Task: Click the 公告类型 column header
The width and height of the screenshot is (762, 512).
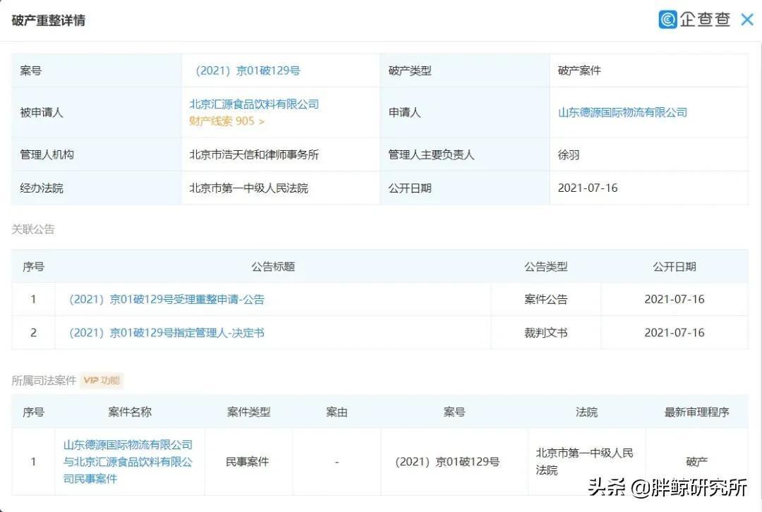Action: pos(545,267)
